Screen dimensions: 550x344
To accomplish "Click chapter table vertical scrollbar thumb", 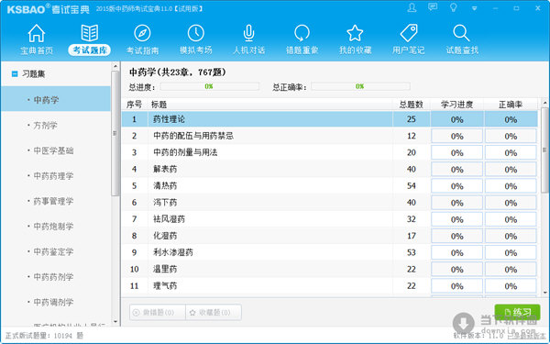I will click(x=544, y=150).
